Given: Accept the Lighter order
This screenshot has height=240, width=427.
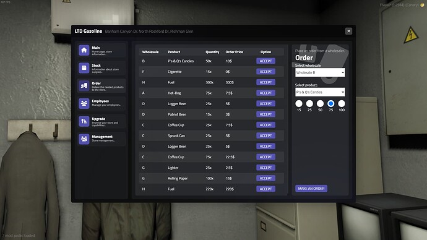Looking at the screenshot, I should click(265, 168).
